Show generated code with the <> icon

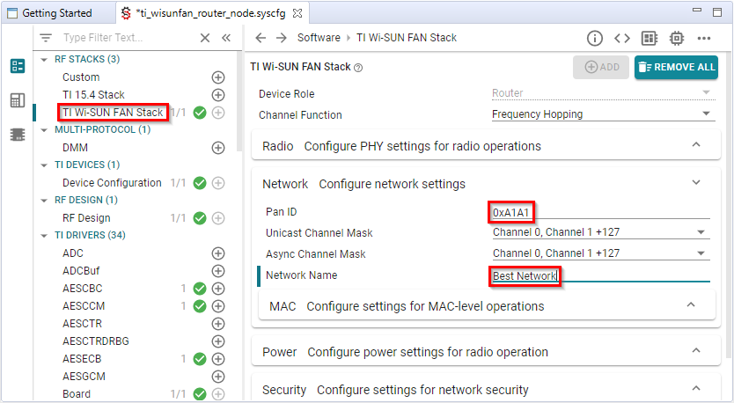[621, 38]
